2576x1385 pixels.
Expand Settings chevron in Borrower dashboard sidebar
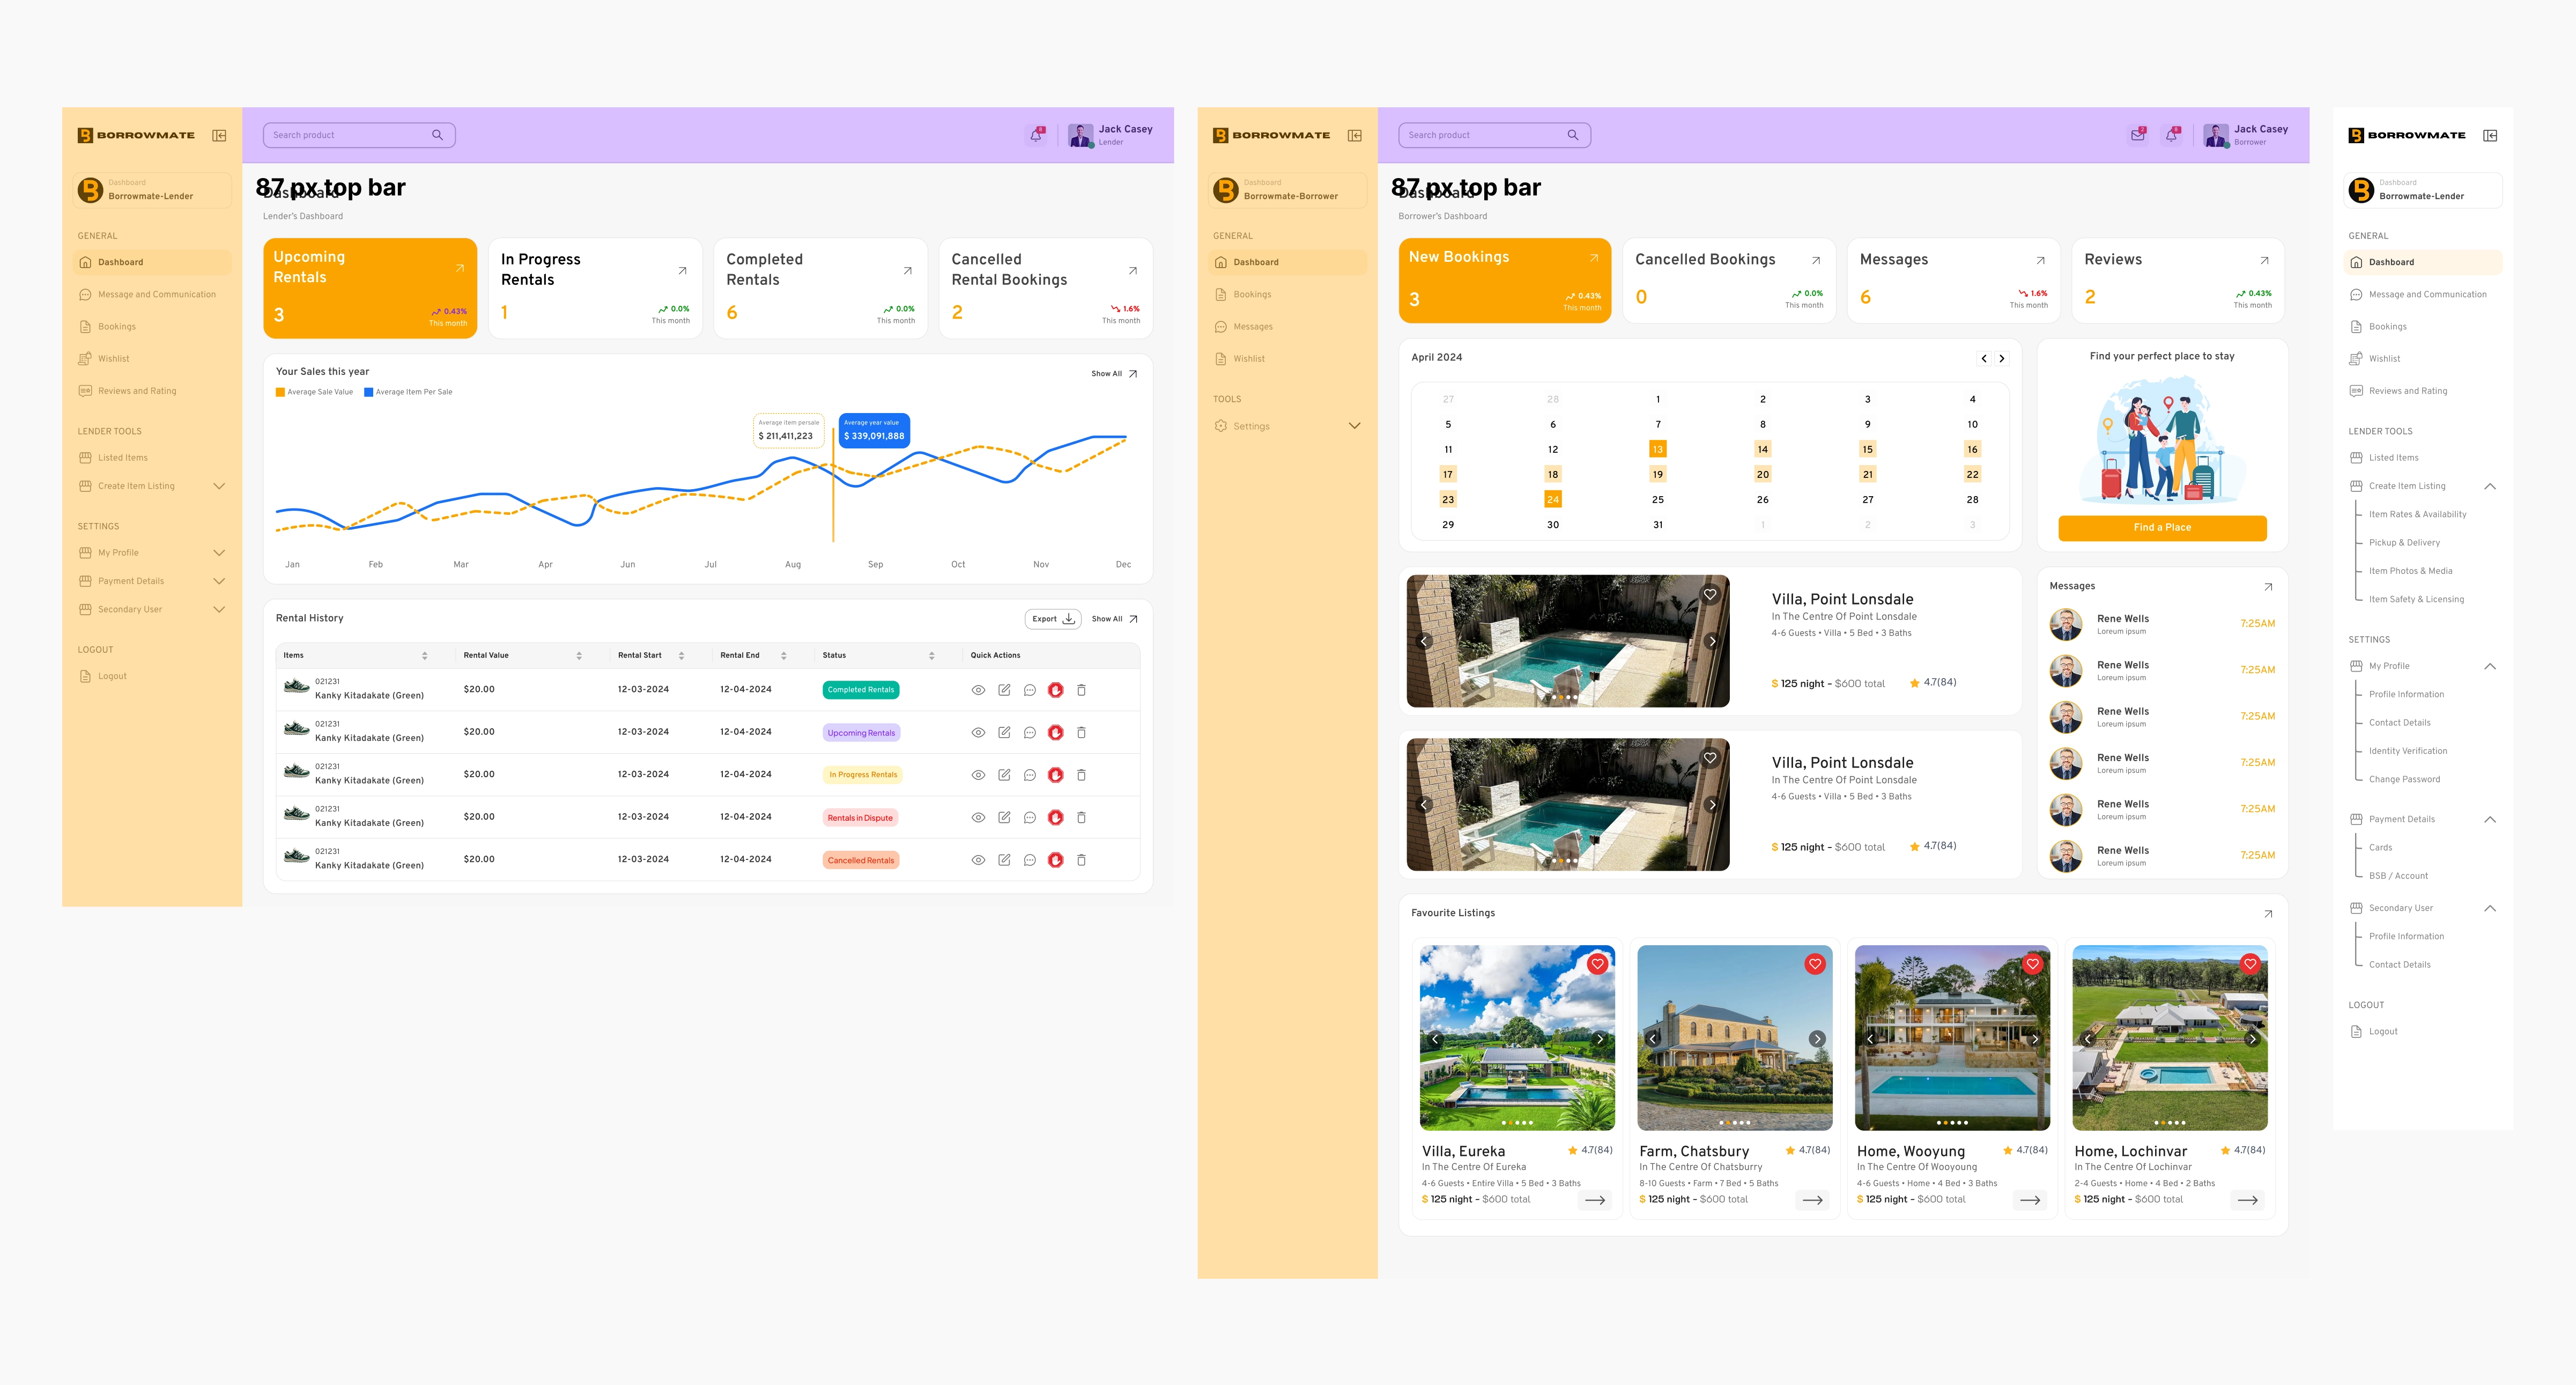tap(1354, 426)
